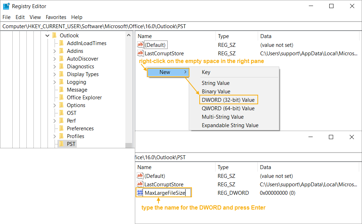This screenshot has height=224, width=362.
Task: Collapse the Outlook tree node
Action: point(47,36)
